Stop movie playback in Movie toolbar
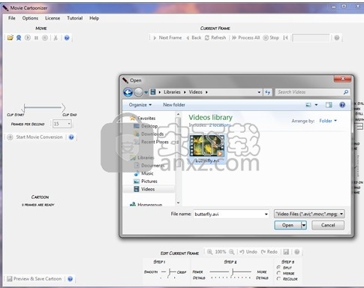The image size is (364, 288). pos(45,37)
